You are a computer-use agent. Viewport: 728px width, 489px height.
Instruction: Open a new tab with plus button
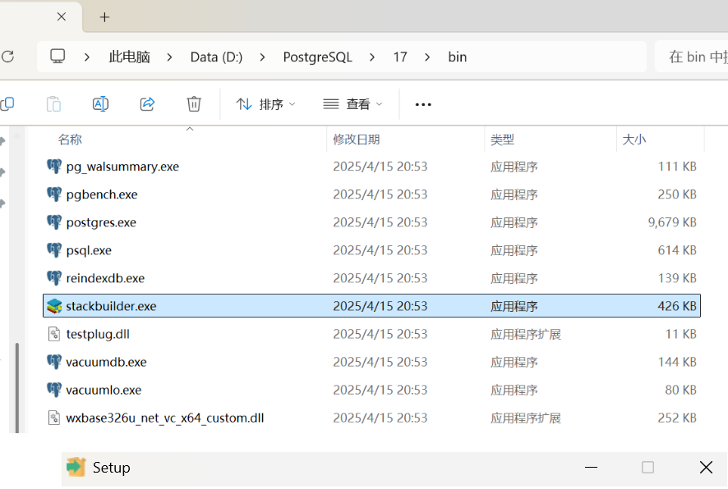(104, 17)
